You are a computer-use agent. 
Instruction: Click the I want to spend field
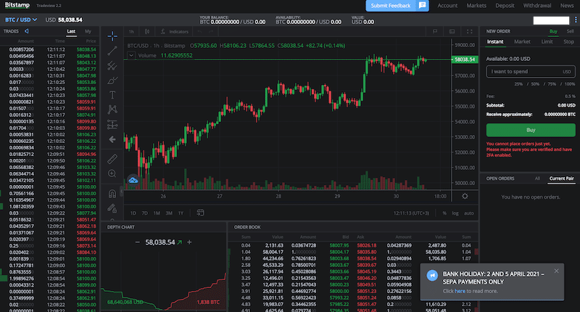pos(531,71)
